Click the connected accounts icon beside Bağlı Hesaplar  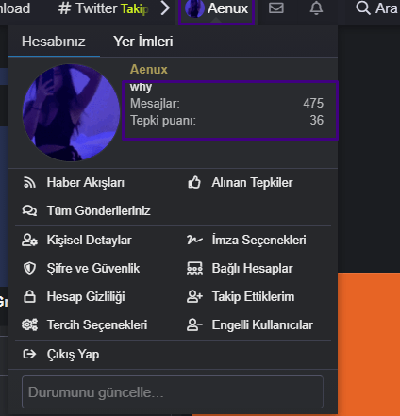point(194,268)
